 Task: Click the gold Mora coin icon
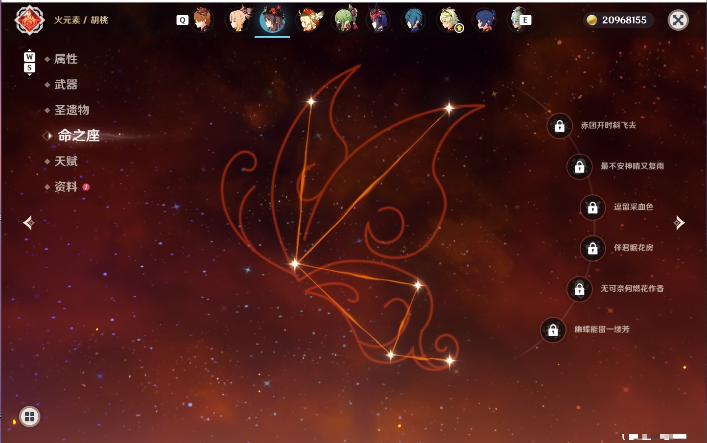tap(592, 20)
